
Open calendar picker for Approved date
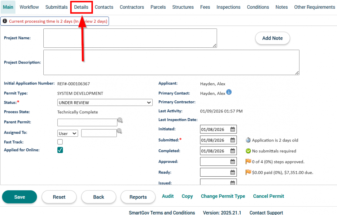(232, 162)
